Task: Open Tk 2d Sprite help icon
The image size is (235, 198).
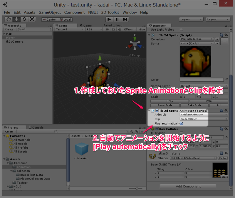Action: [222, 35]
